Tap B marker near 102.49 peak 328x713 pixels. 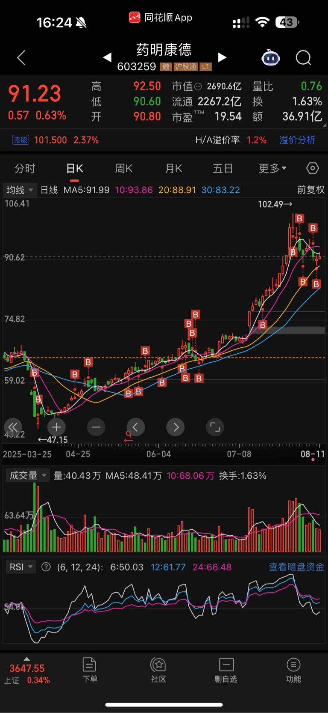point(299,218)
